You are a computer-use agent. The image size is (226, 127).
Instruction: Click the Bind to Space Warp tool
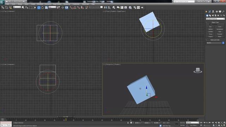tap(10, 7)
